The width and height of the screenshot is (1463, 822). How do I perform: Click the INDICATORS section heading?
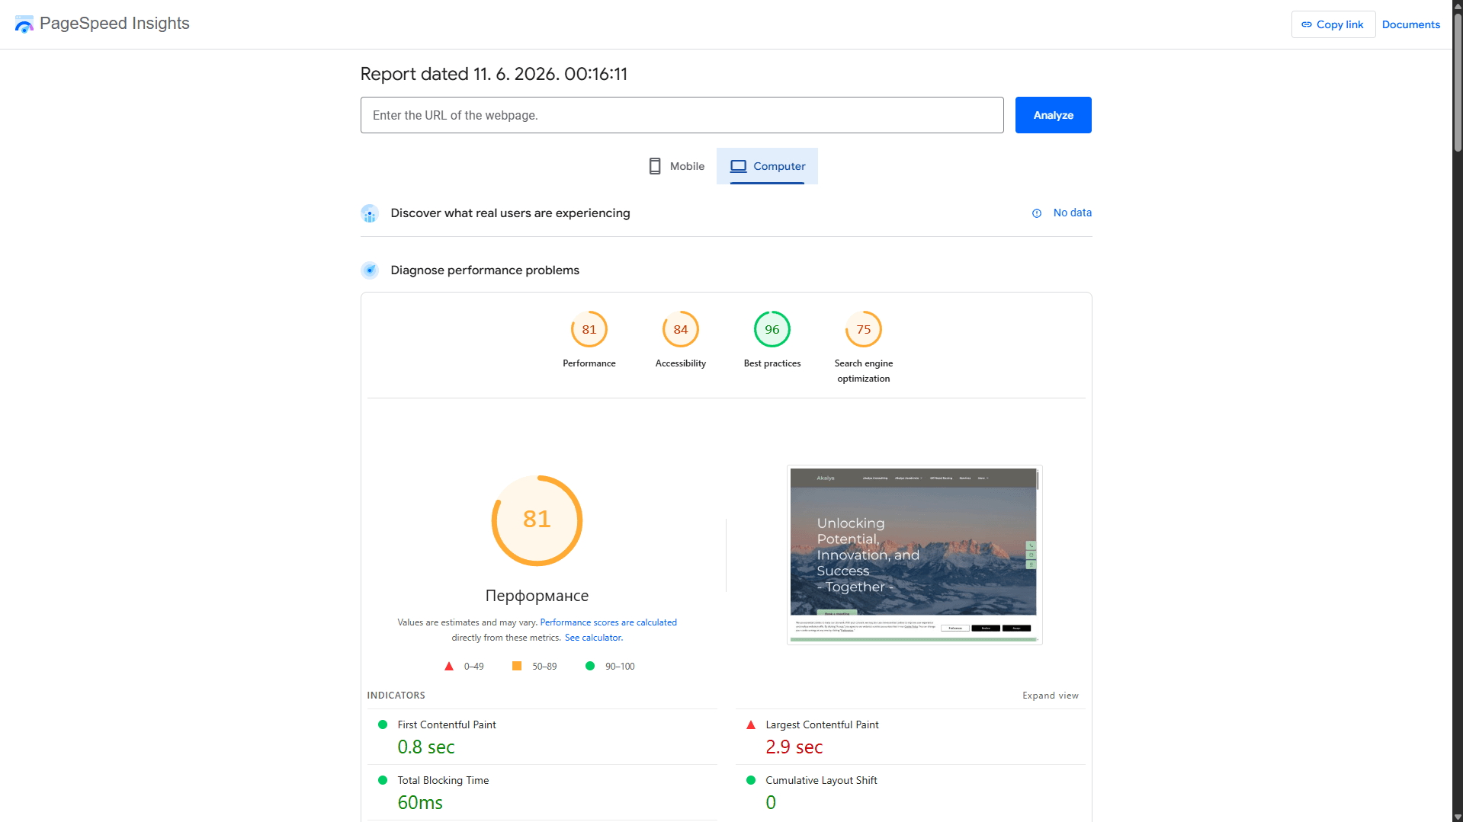[x=396, y=696]
